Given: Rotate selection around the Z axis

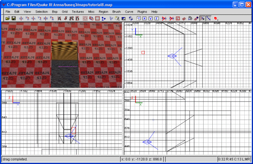Looking at the screenshot, I should [x=52, y=18].
